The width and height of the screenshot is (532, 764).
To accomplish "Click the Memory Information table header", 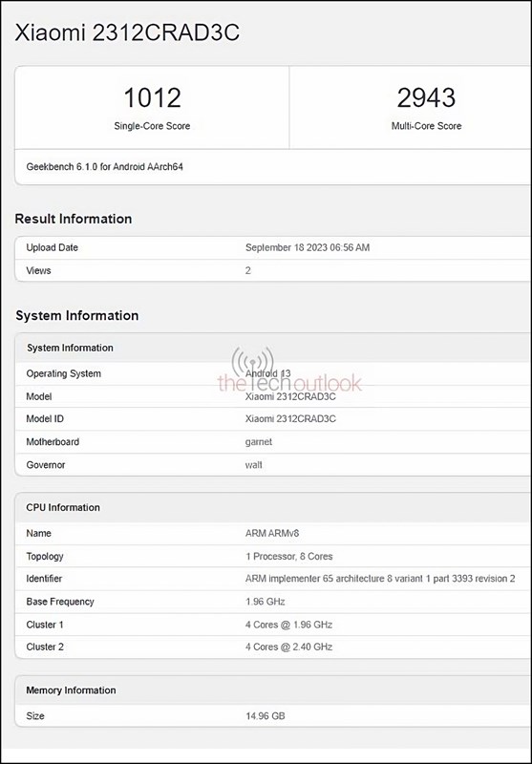I will [273, 690].
